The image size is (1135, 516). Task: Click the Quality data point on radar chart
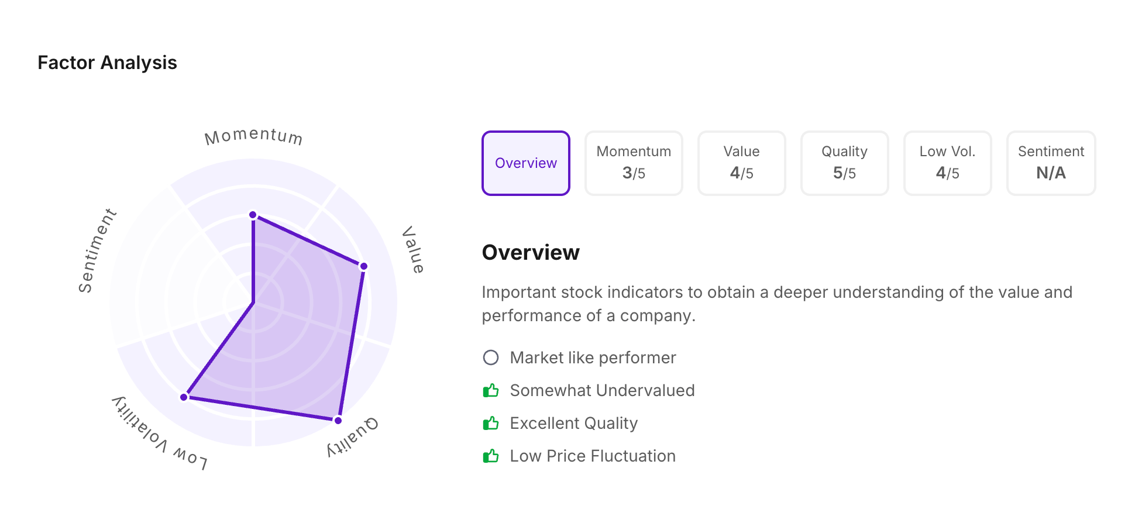pyautogui.click(x=338, y=420)
